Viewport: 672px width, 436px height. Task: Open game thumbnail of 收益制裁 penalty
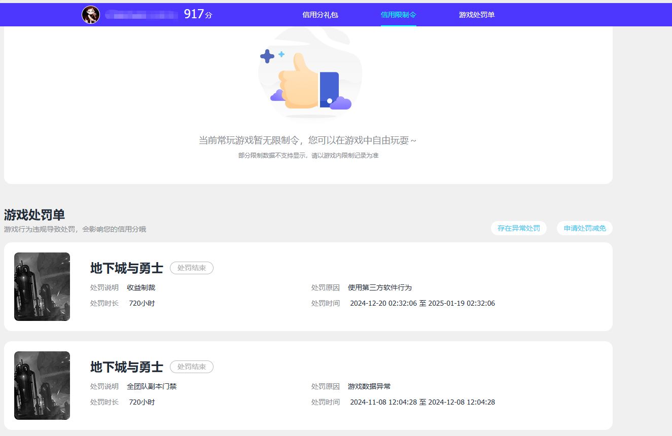(42, 287)
